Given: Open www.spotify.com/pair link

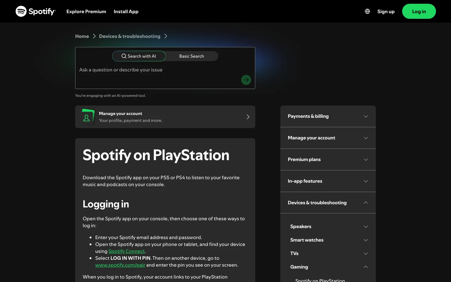Looking at the screenshot, I should coord(120,265).
